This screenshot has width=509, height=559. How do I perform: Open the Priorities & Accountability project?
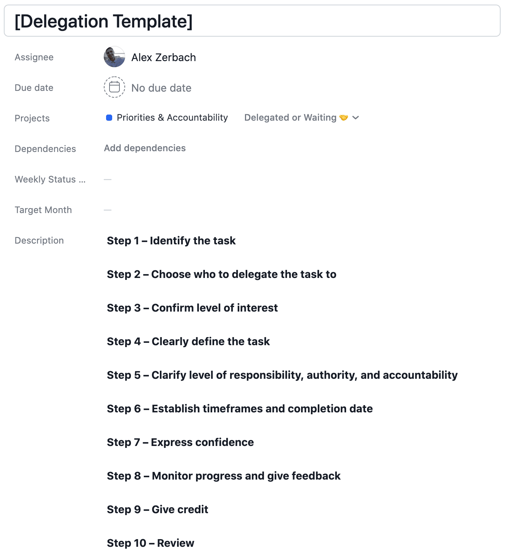point(172,118)
